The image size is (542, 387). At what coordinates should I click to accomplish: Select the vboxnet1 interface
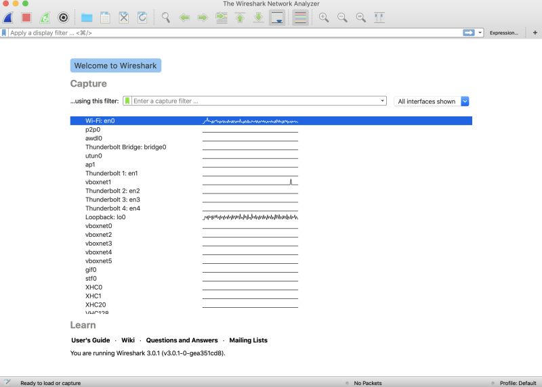(x=271, y=182)
